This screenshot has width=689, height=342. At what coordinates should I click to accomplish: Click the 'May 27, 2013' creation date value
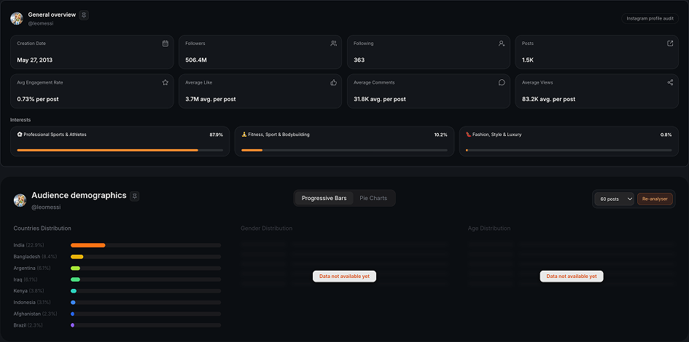[35, 60]
